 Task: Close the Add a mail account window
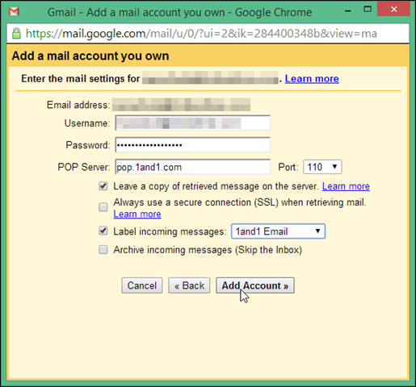click(x=393, y=10)
